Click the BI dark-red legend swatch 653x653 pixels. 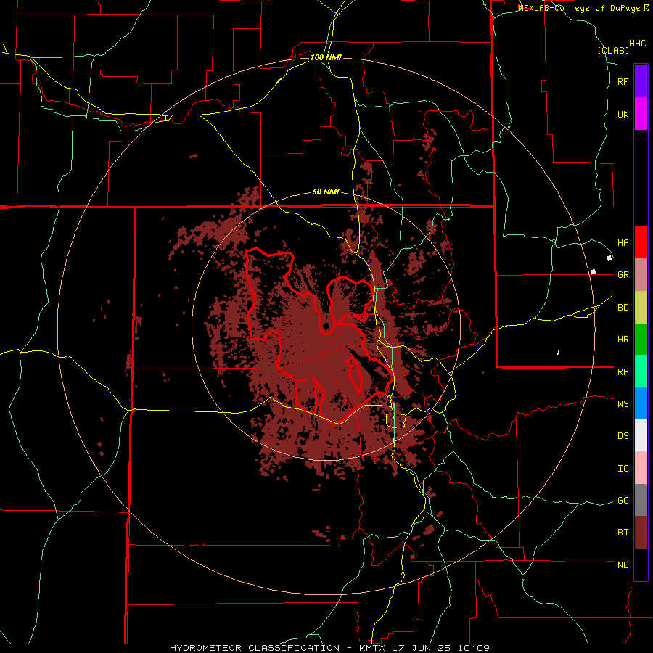(x=641, y=533)
